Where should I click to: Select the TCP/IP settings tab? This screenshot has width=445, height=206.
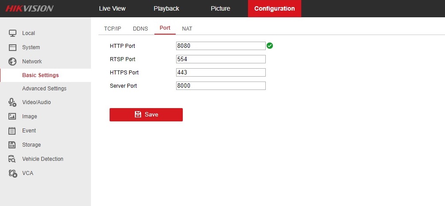112,28
